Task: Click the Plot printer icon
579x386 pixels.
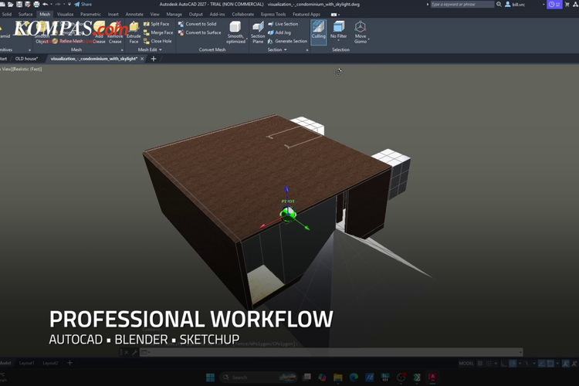Action: (x=36, y=5)
